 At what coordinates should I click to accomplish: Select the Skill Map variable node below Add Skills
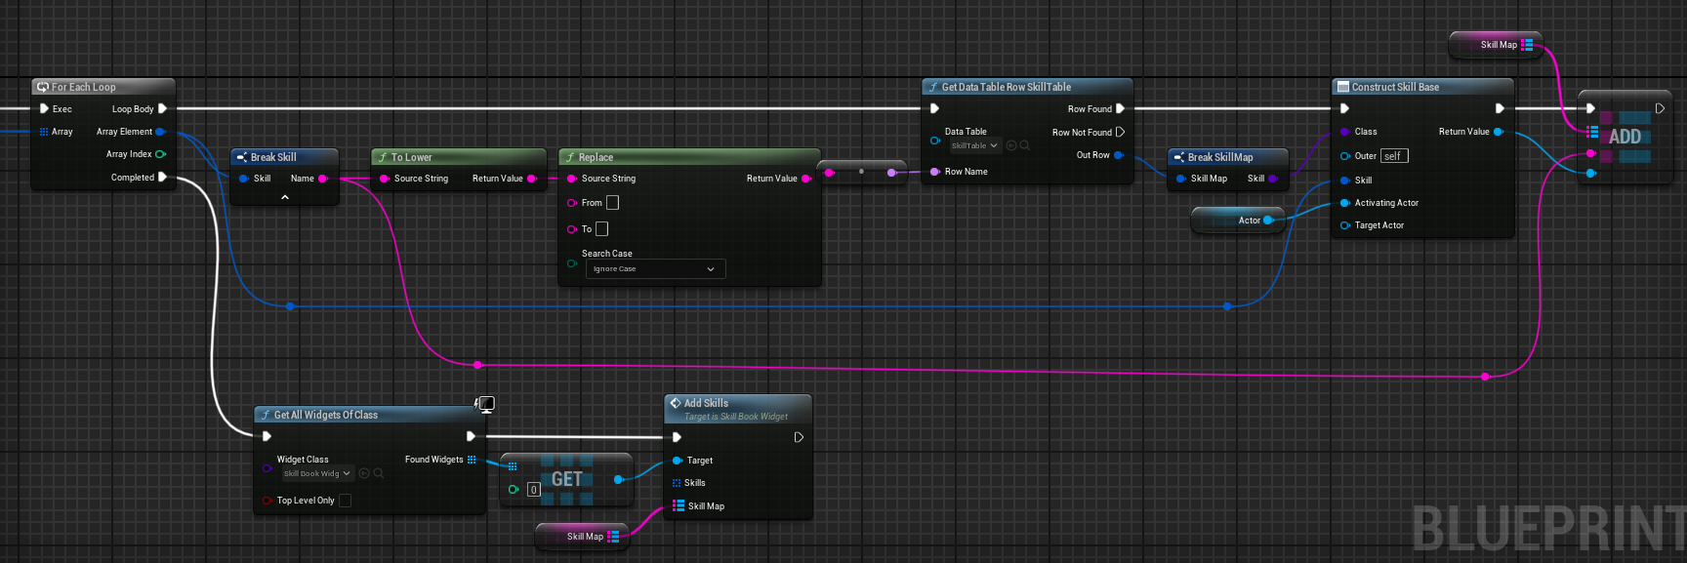click(582, 537)
